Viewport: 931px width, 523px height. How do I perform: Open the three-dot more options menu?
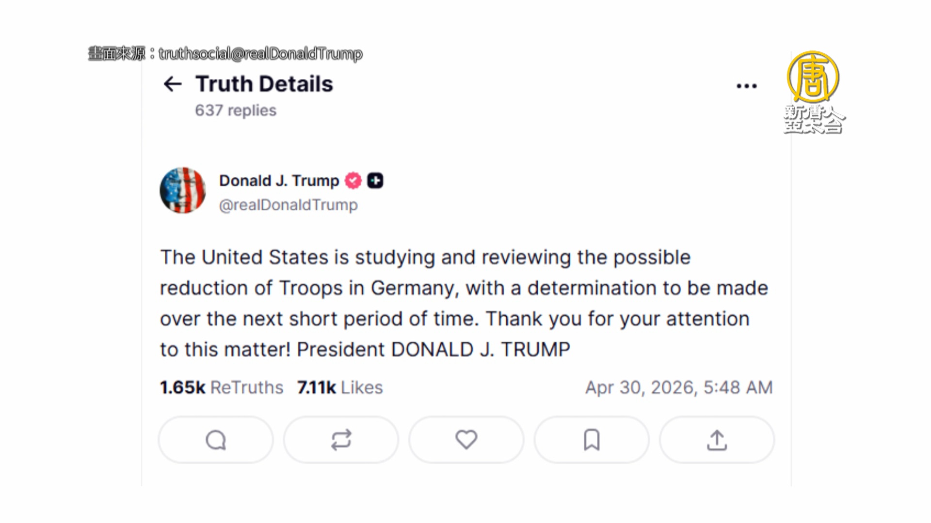tap(746, 86)
